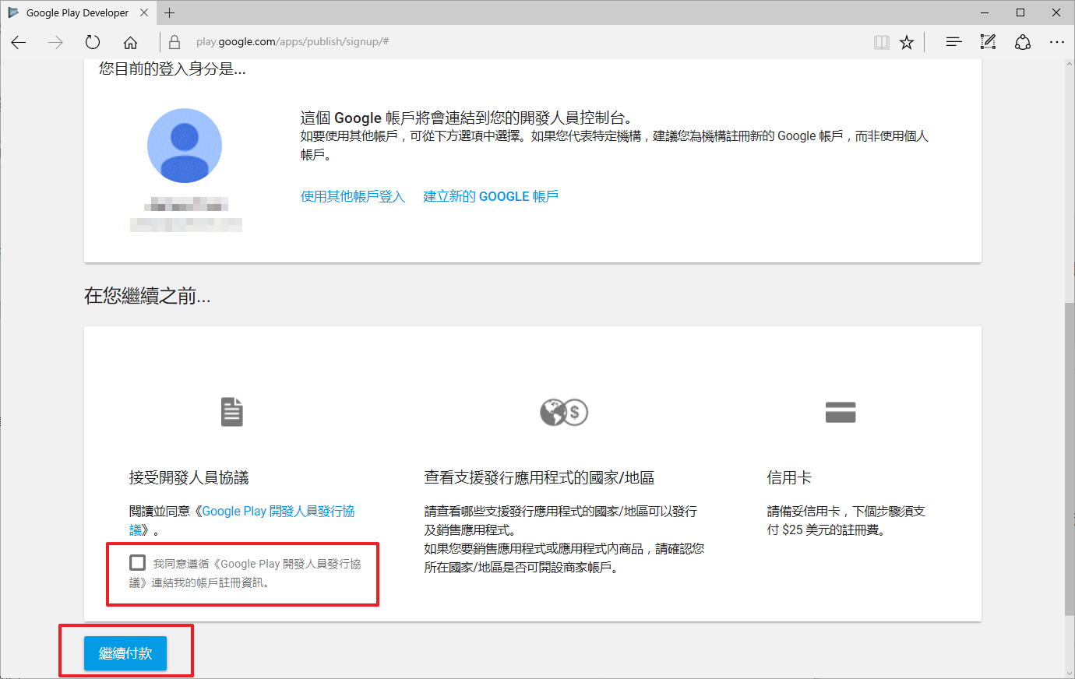Click heading 查看支援發行應用程式的國家/地區
The image size is (1075, 679).
coord(539,477)
